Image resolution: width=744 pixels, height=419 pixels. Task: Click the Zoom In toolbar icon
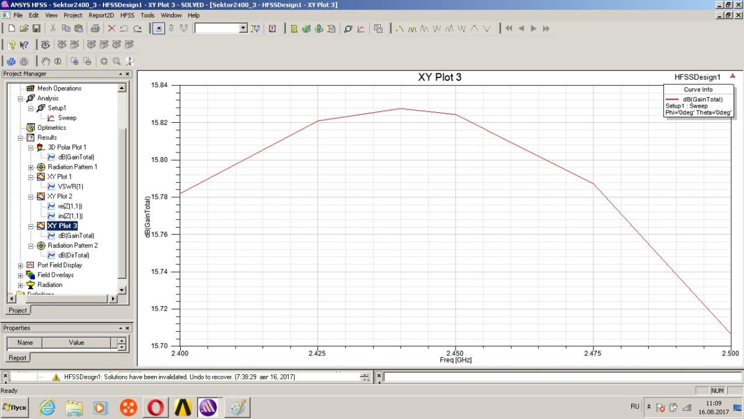coord(74,61)
